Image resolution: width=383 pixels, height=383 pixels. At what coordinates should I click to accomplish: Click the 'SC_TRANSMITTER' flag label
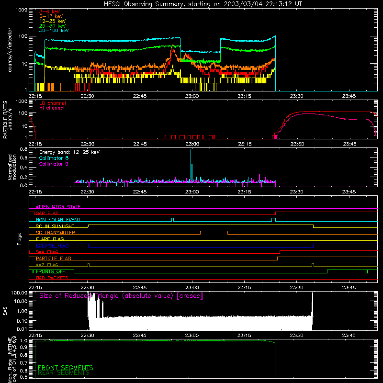pos(55,233)
